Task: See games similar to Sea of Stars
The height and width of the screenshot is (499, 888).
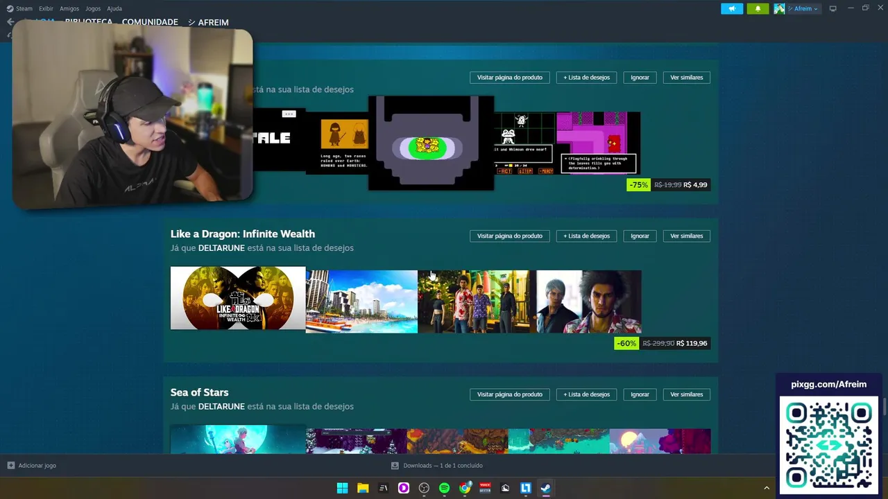Action: [686, 394]
